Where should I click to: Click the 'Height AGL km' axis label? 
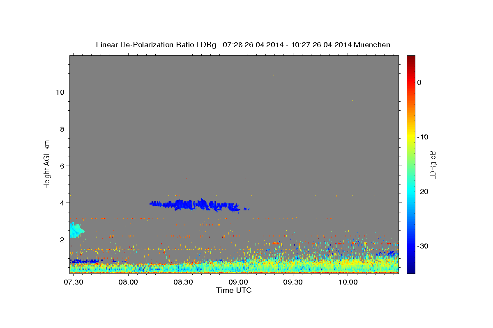(47, 164)
